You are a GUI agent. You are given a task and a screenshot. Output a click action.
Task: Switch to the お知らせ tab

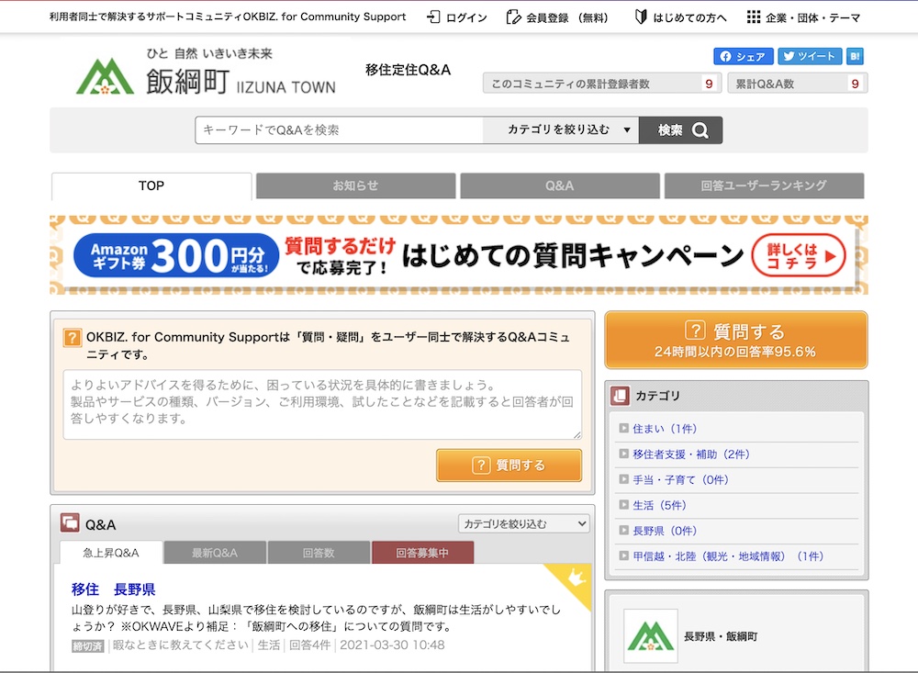click(x=355, y=185)
